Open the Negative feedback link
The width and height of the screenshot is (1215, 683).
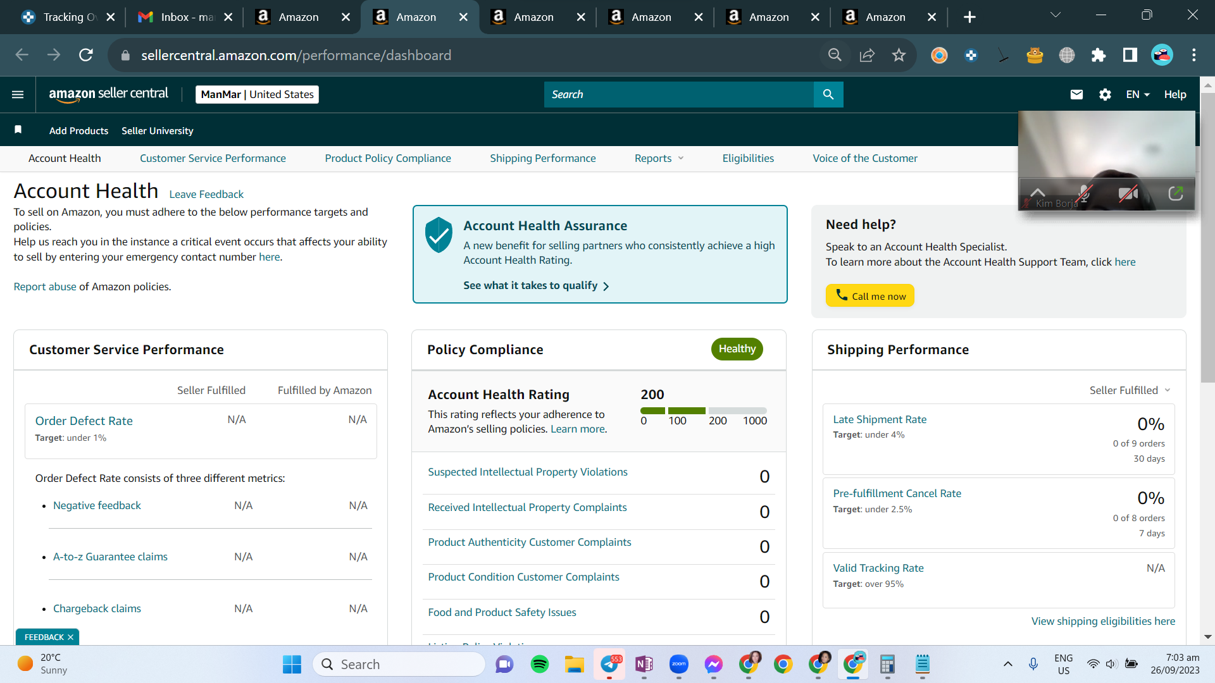pyautogui.click(x=97, y=505)
